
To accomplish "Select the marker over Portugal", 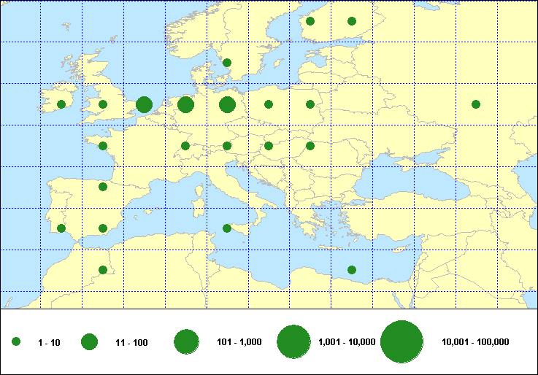I will pos(61,228).
